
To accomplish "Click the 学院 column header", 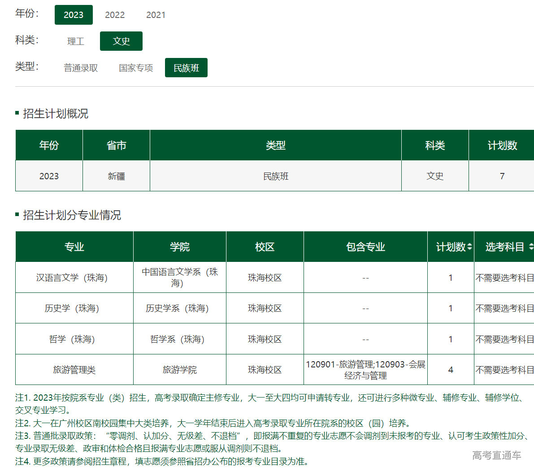I will coord(180,247).
